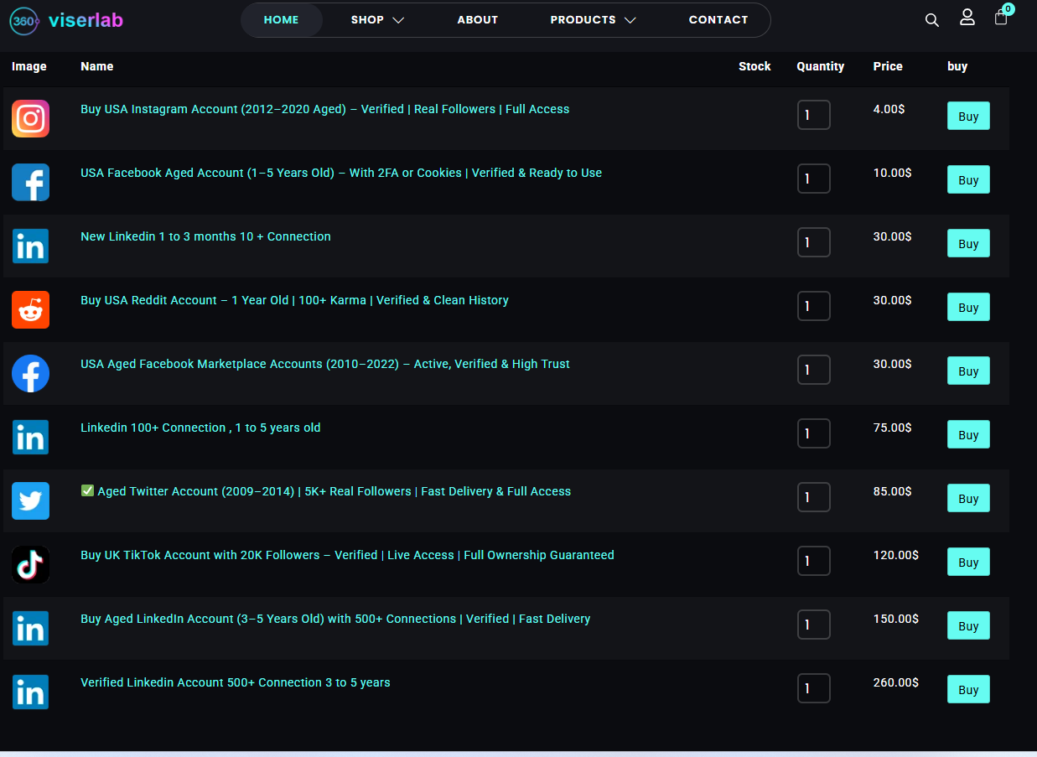Open New Linkedin 1 to 3 months link

point(205,236)
